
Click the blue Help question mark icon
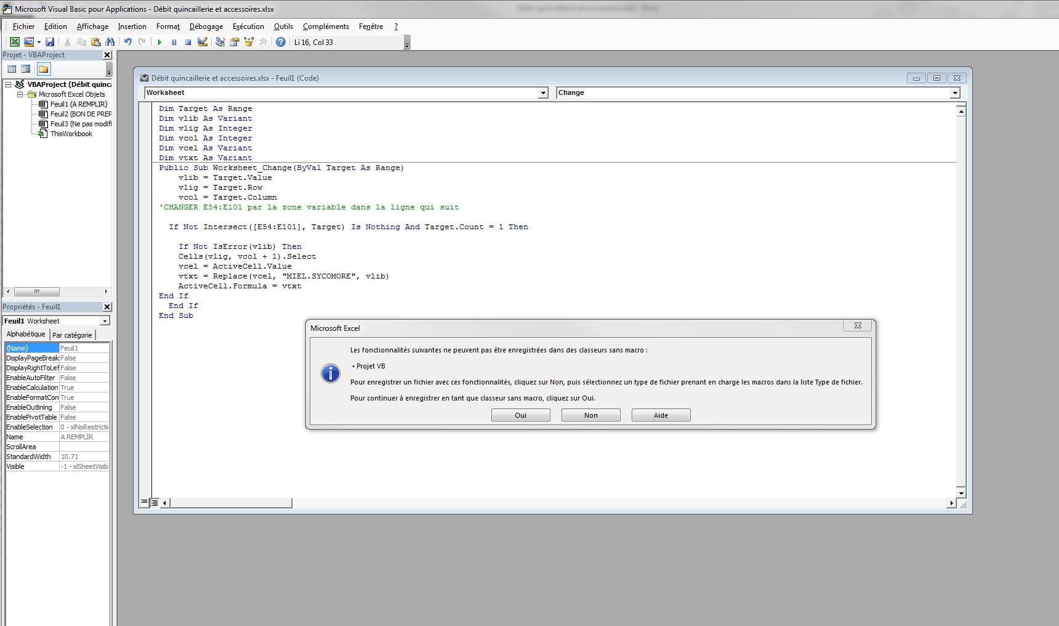[x=281, y=42]
